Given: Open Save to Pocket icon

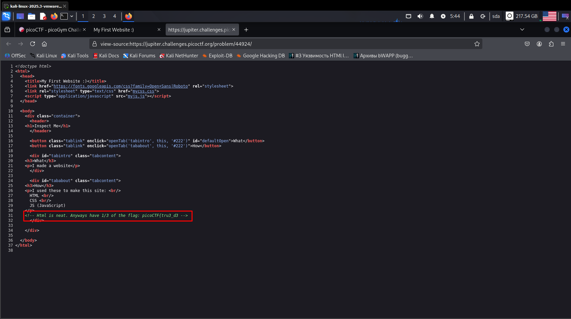Looking at the screenshot, I should (x=527, y=44).
